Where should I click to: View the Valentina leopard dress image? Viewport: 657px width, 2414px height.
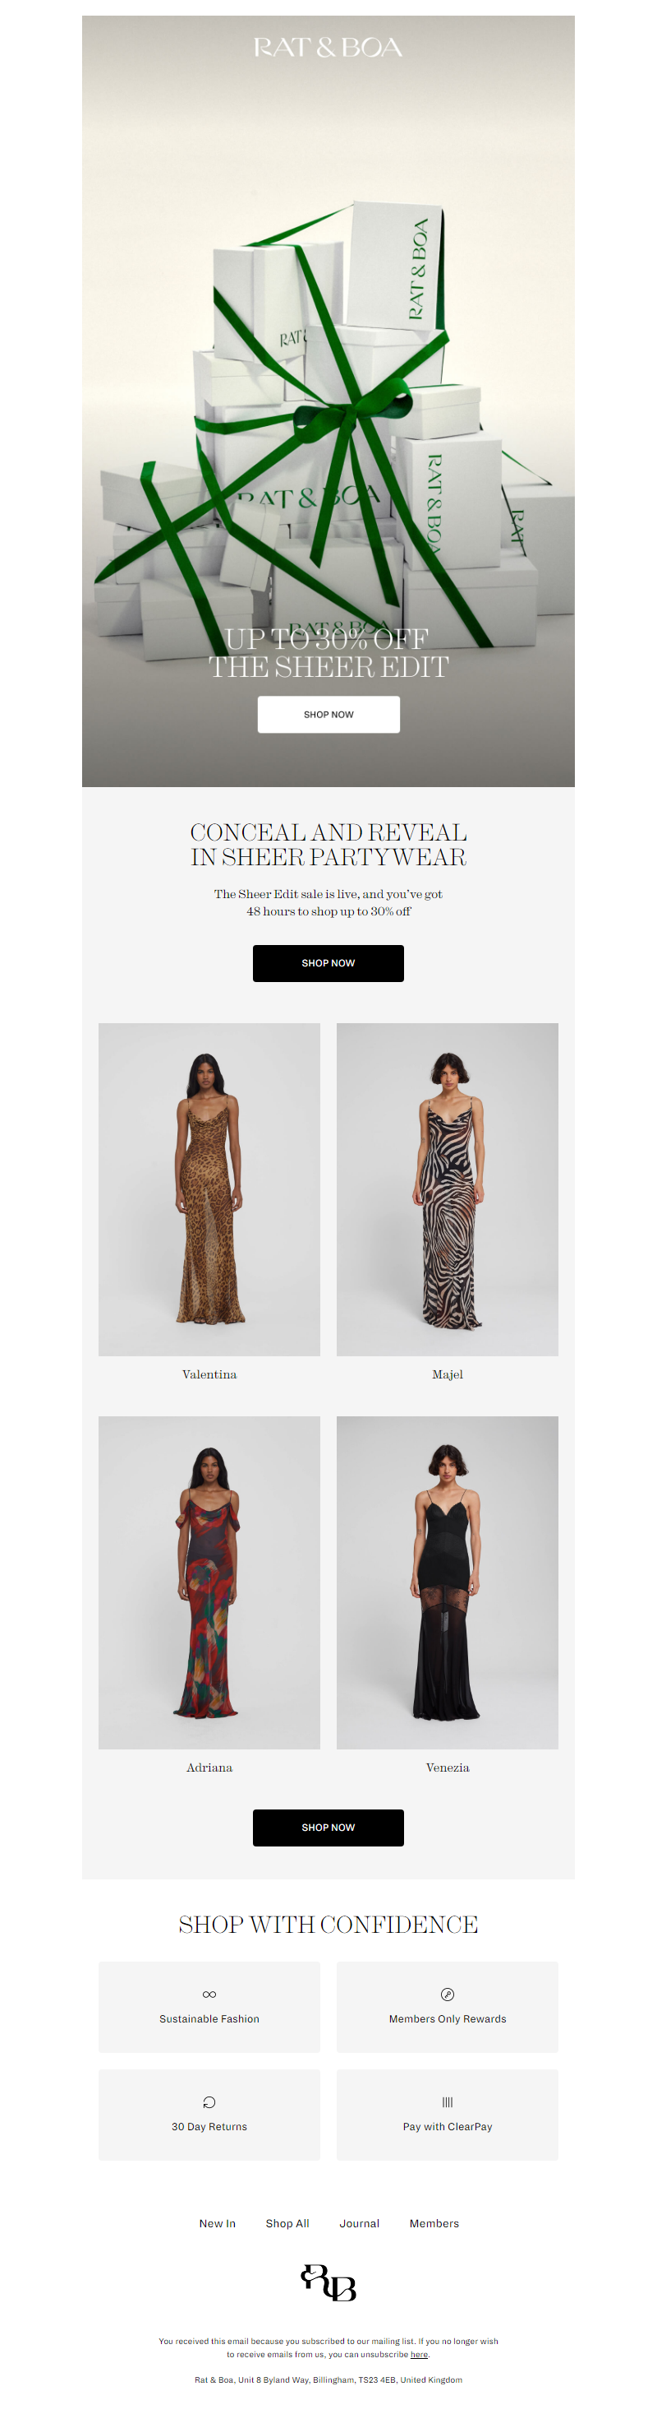coord(209,1188)
